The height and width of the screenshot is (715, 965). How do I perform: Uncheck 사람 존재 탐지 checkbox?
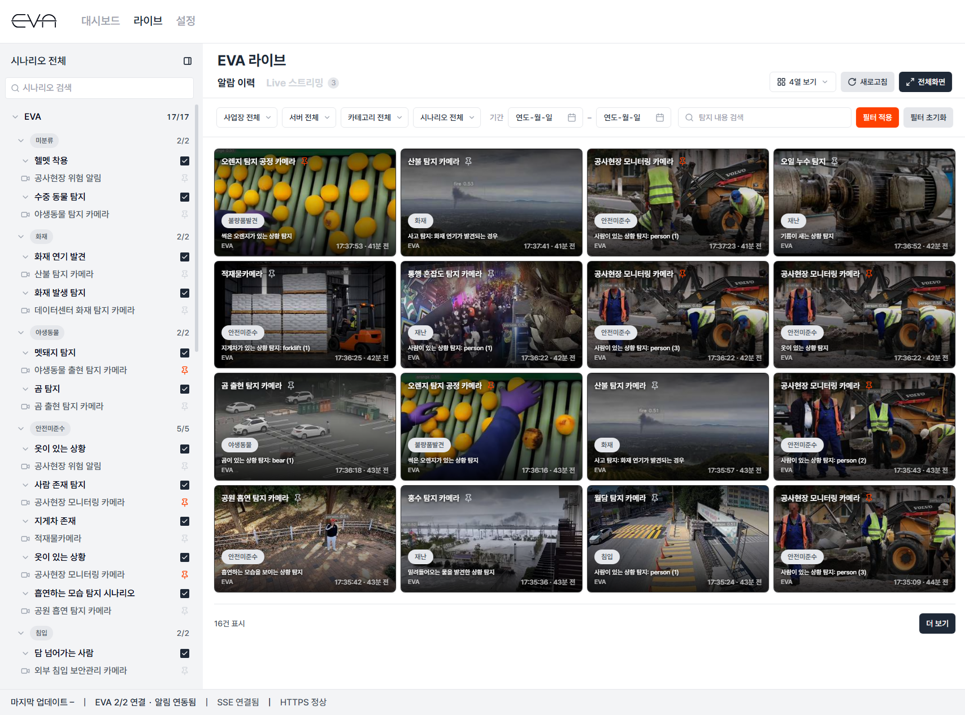click(185, 485)
